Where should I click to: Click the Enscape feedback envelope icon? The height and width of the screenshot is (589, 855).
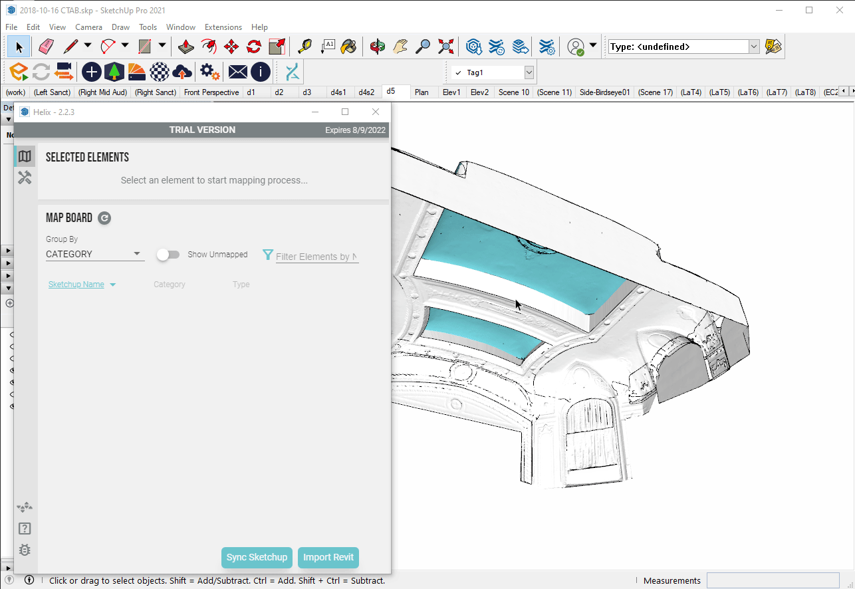237,72
